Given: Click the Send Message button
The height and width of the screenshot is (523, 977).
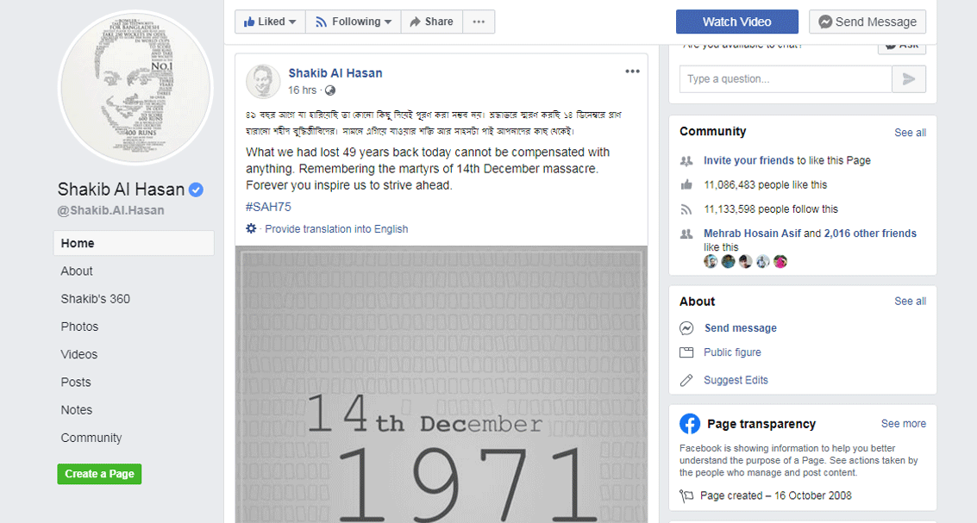Looking at the screenshot, I should 867,22.
